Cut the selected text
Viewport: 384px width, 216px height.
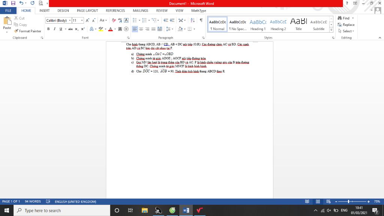pyautogui.click(x=19, y=18)
